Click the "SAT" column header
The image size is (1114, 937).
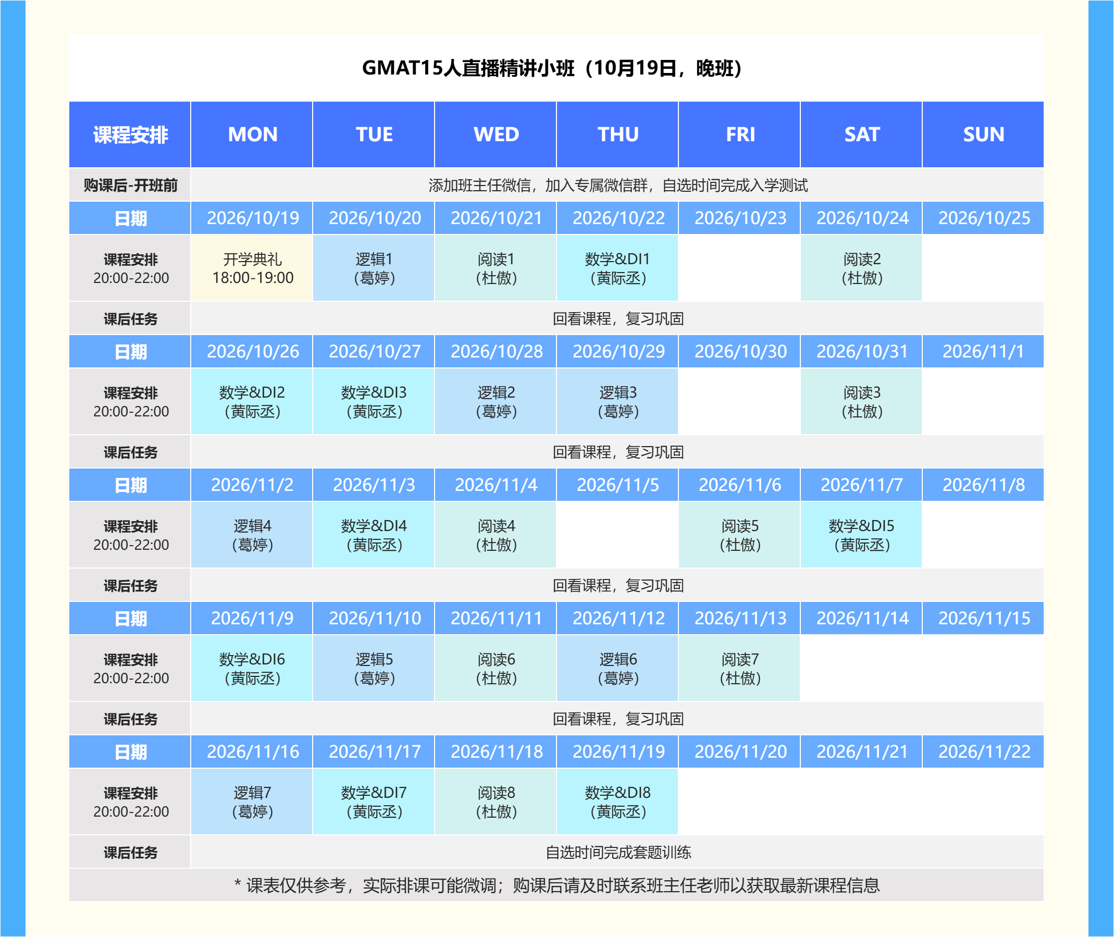pos(861,134)
